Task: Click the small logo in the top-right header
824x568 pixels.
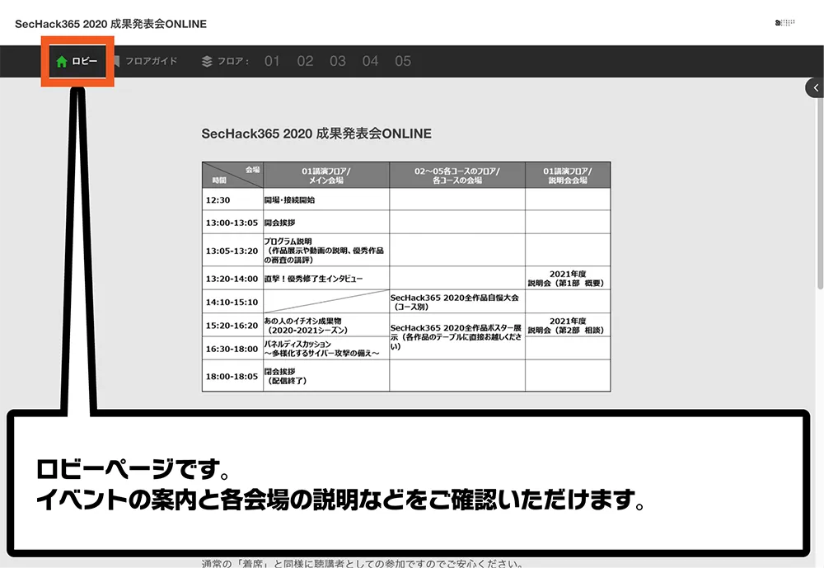Action: point(784,22)
